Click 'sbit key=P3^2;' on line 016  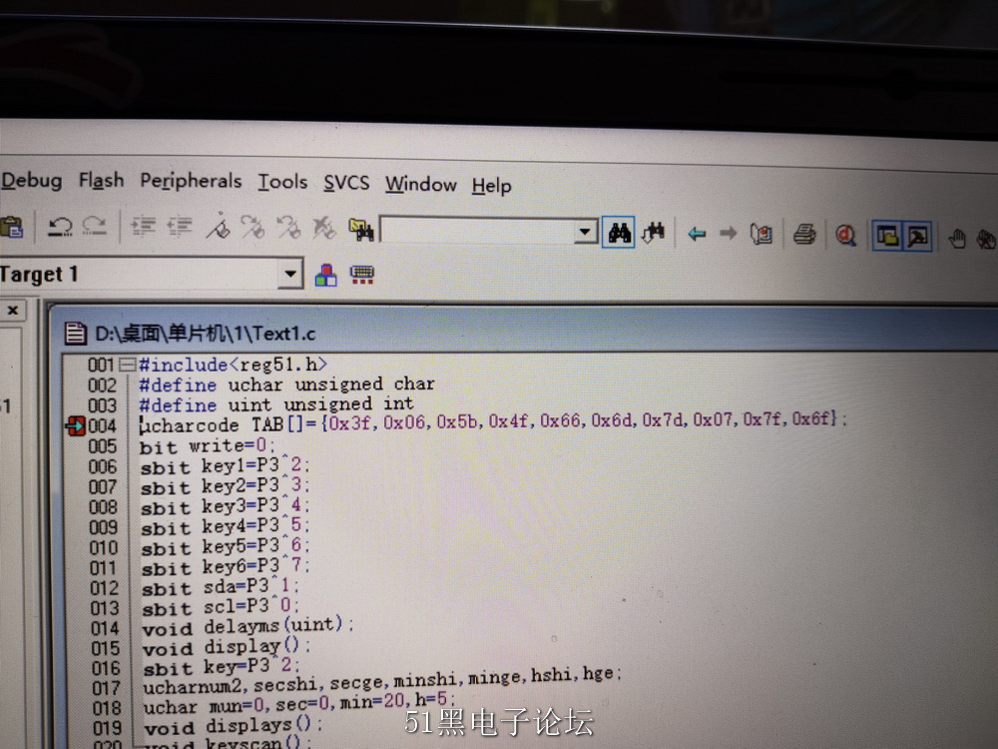[x=221, y=667]
